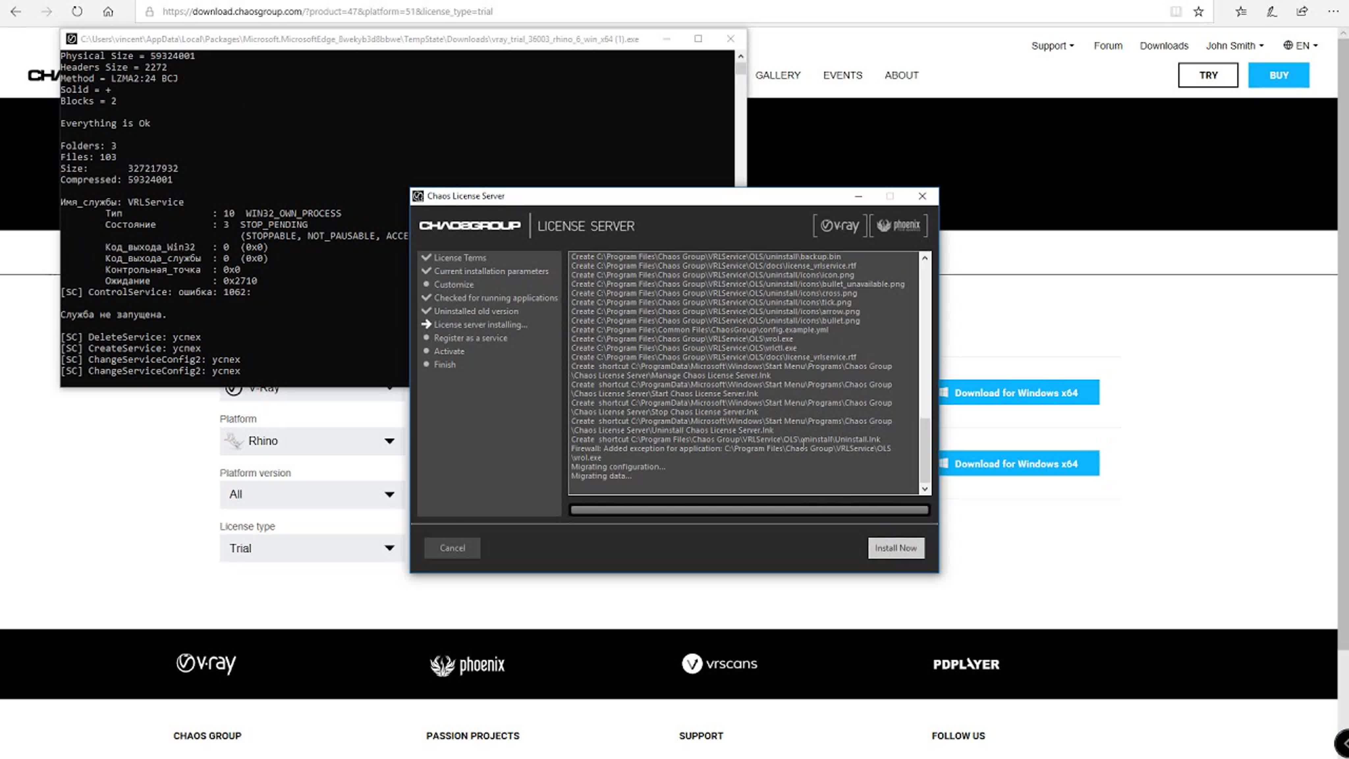Open the ABOUT nav item
The height and width of the screenshot is (759, 1349).
902,75
